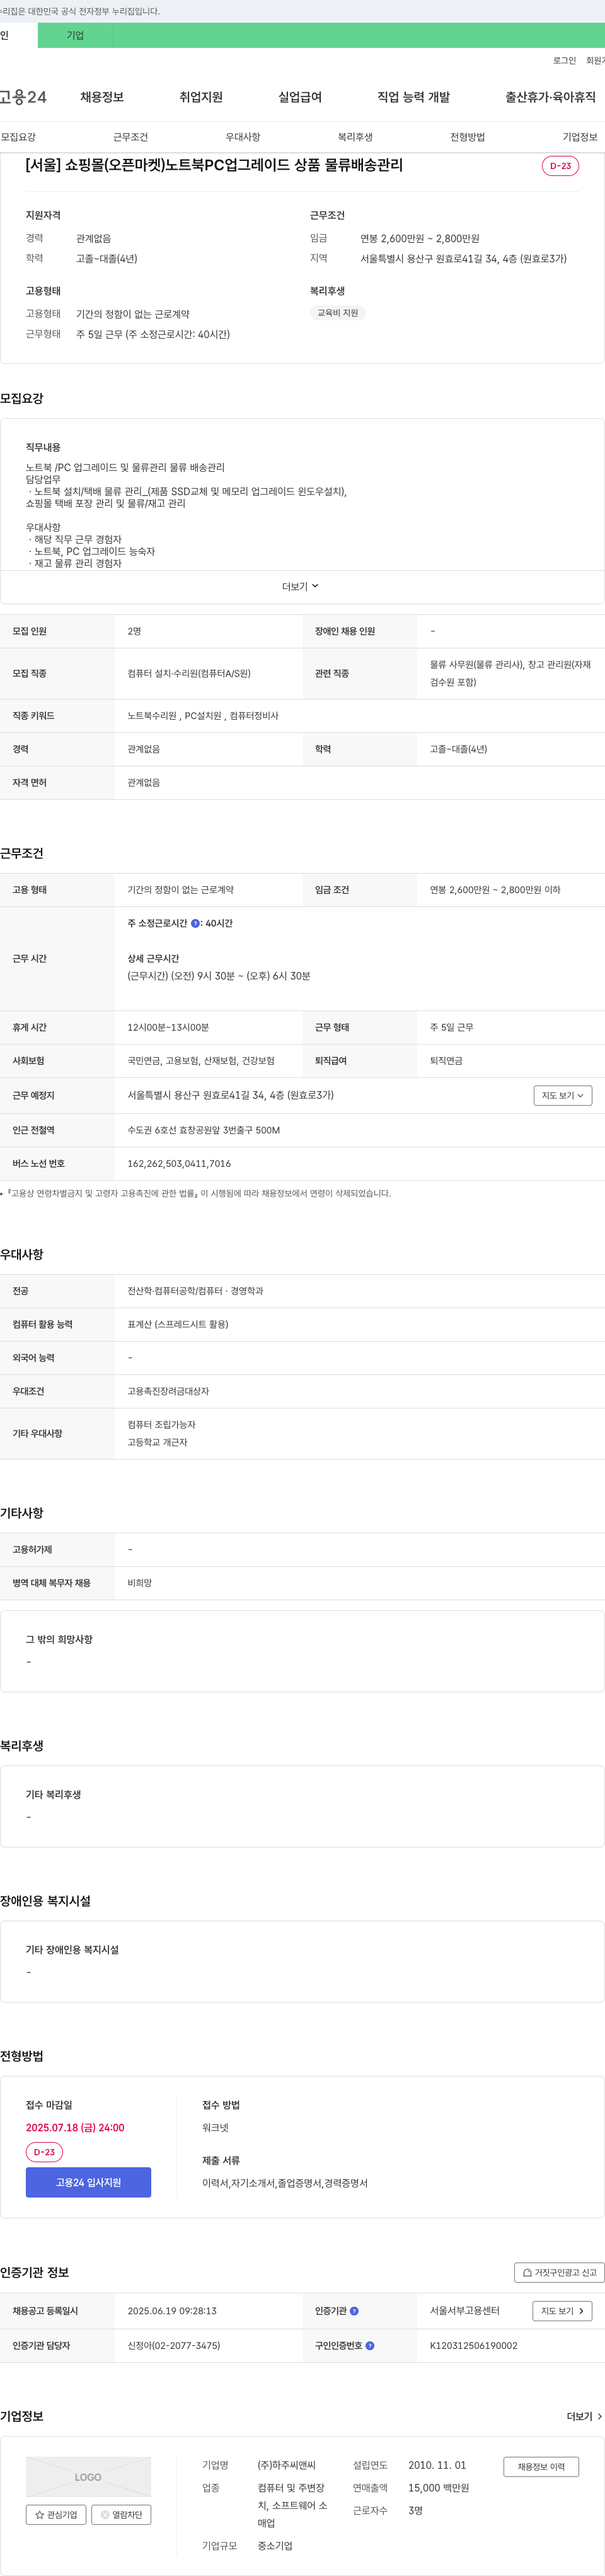Click the 로그인 link
Image resolution: width=605 pixels, height=2576 pixels.
[x=564, y=61]
